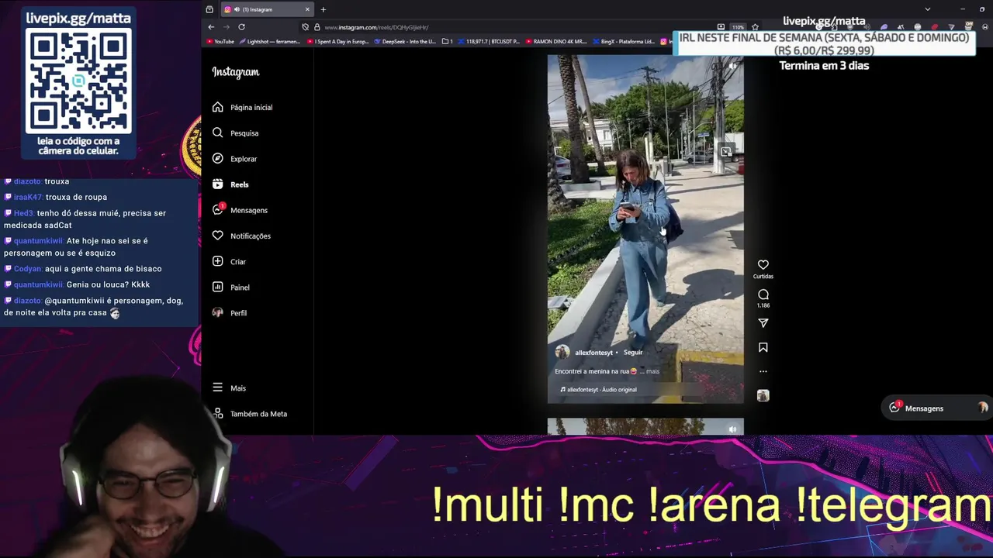Open the 'I Spent A Day in Europ...' bookmark

(338, 42)
